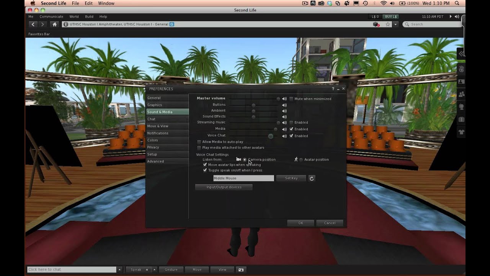Open the Me menu
The width and height of the screenshot is (490, 276).
pyautogui.click(x=31, y=16)
